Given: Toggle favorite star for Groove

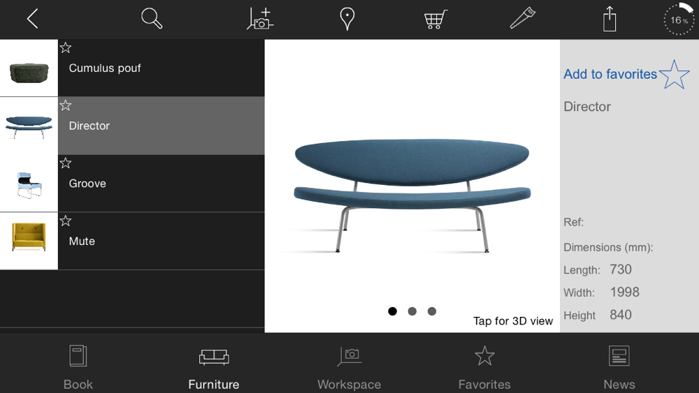Looking at the screenshot, I should [x=66, y=163].
